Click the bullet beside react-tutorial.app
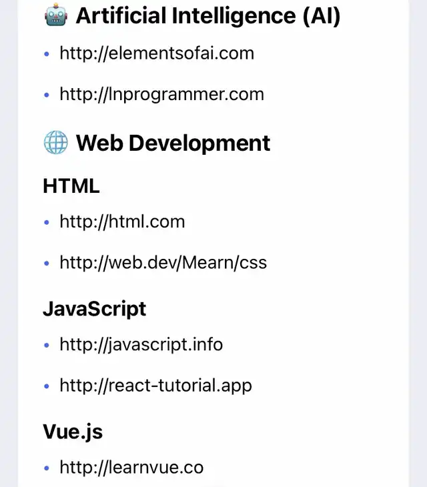The image size is (427, 487). 47,386
